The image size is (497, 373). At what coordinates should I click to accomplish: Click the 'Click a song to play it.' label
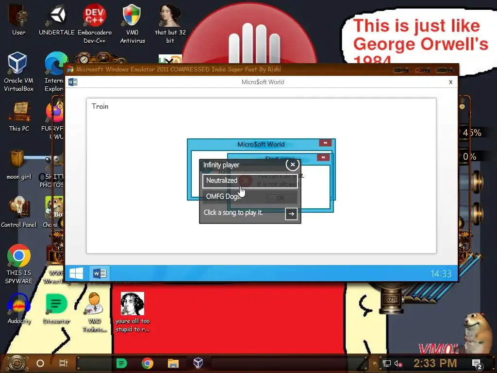[233, 213]
